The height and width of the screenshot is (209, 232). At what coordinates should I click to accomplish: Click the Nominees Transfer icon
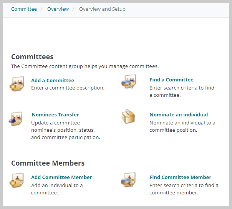click(x=16, y=119)
